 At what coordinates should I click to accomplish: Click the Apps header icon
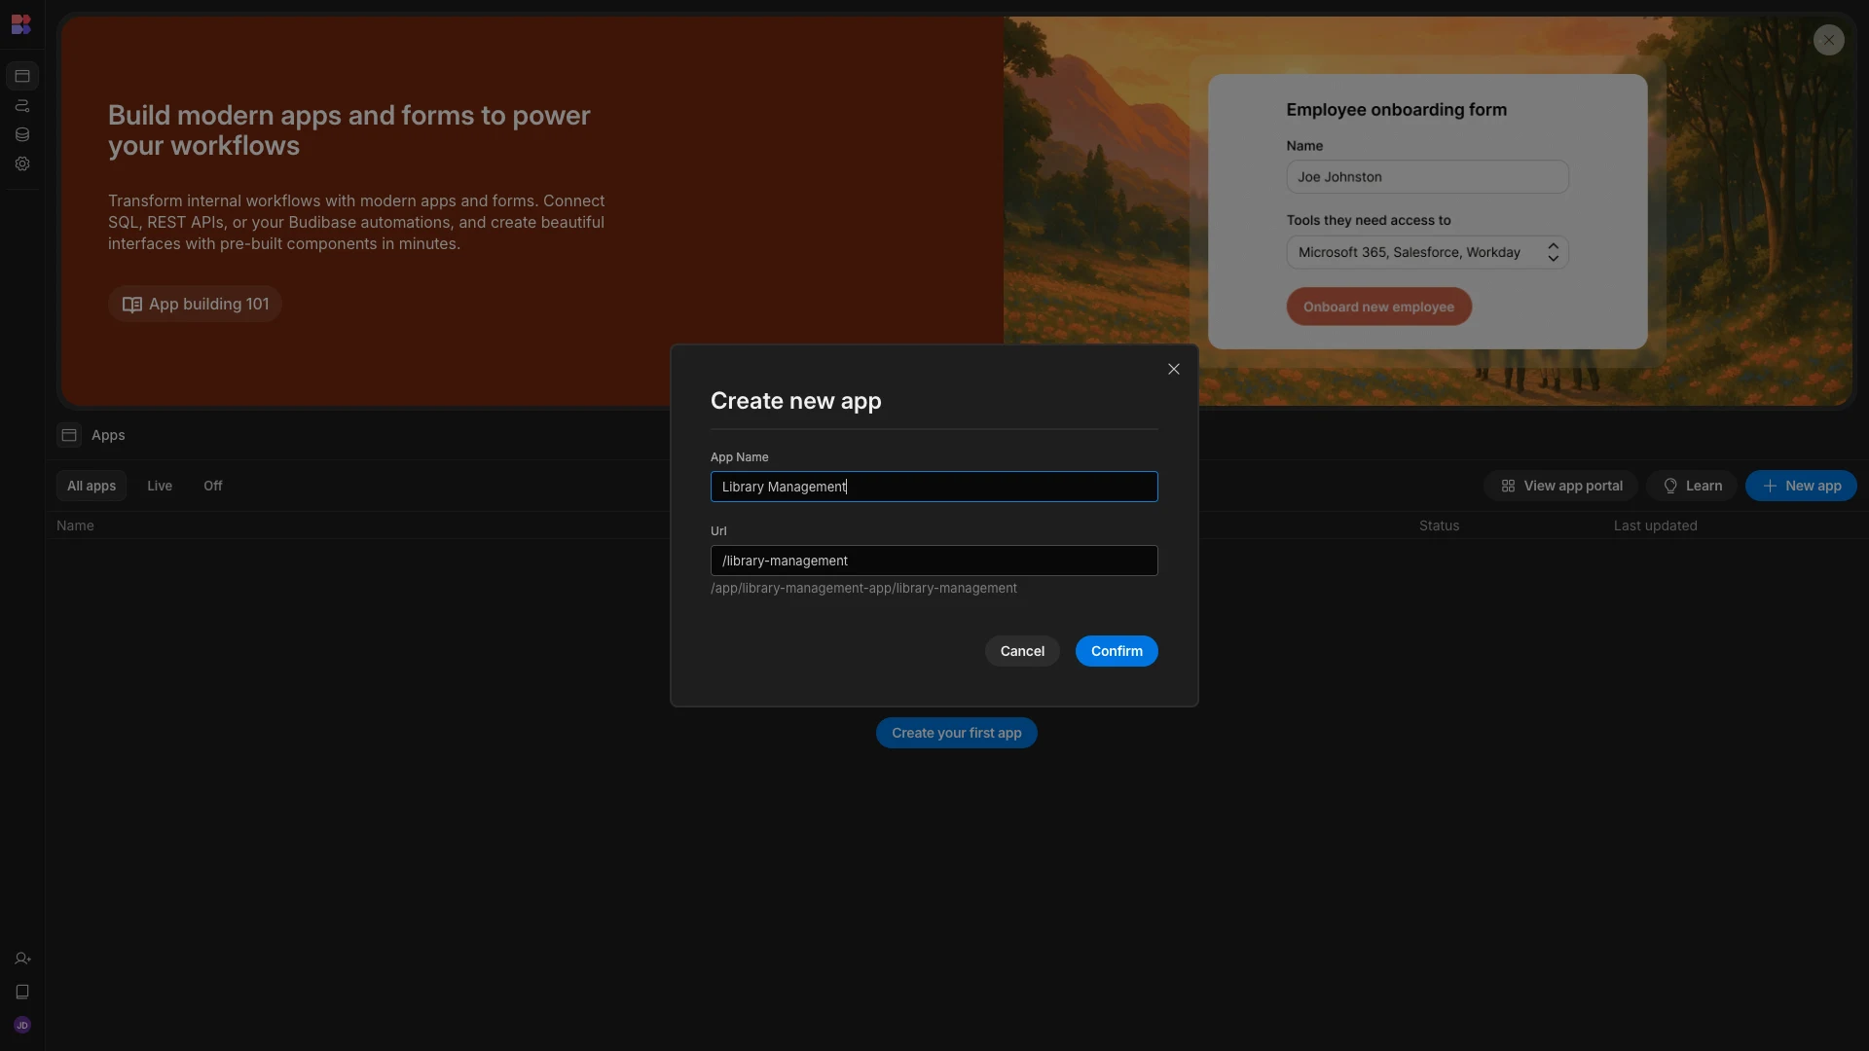69,435
